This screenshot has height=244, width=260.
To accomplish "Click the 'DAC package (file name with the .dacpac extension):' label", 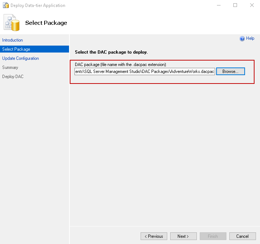I will click(121, 65).
